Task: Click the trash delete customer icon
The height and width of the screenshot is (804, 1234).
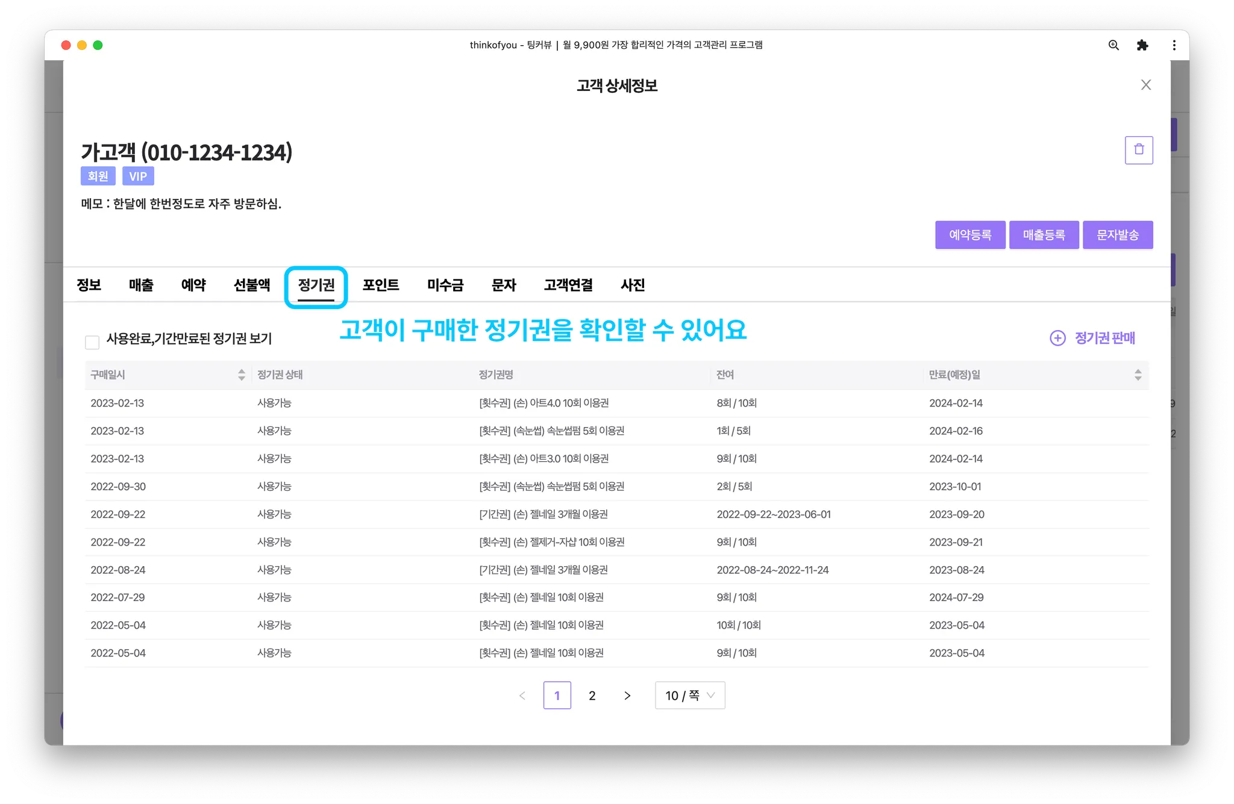Action: 1138,150
